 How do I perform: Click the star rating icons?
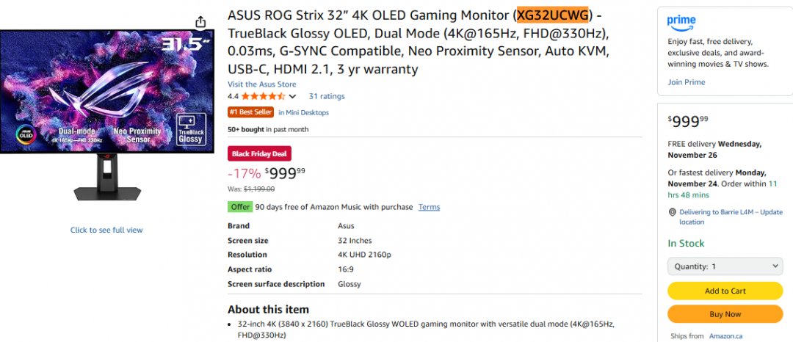[x=263, y=96]
